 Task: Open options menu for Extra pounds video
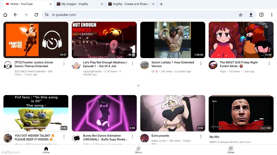pos(201,136)
